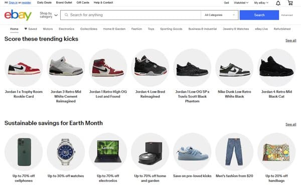
Task: Select the Sporting Goods tab
Action: [171, 29]
